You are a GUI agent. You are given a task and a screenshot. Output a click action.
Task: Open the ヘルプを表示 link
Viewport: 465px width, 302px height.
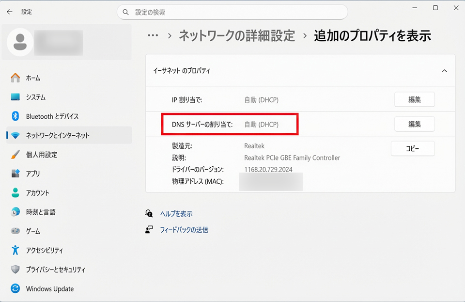click(x=176, y=214)
